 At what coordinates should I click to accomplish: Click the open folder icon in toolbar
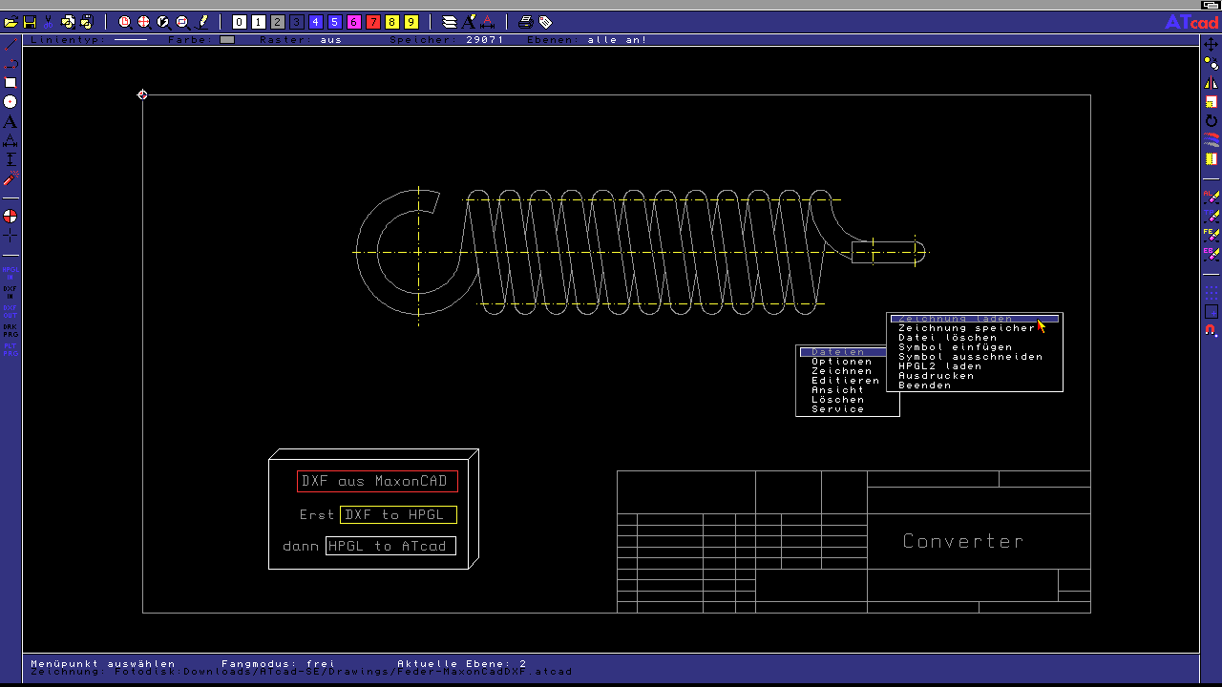(x=11, y=21)
